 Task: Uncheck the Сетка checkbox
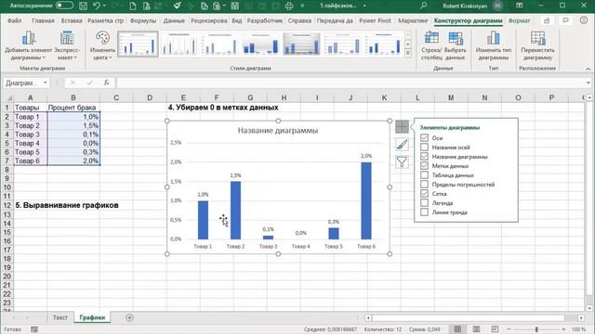424,194
